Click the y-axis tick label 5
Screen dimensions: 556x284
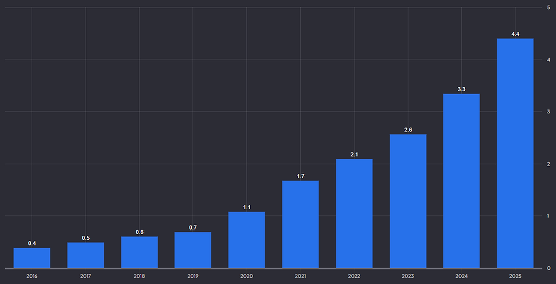(x=549, y=7)
